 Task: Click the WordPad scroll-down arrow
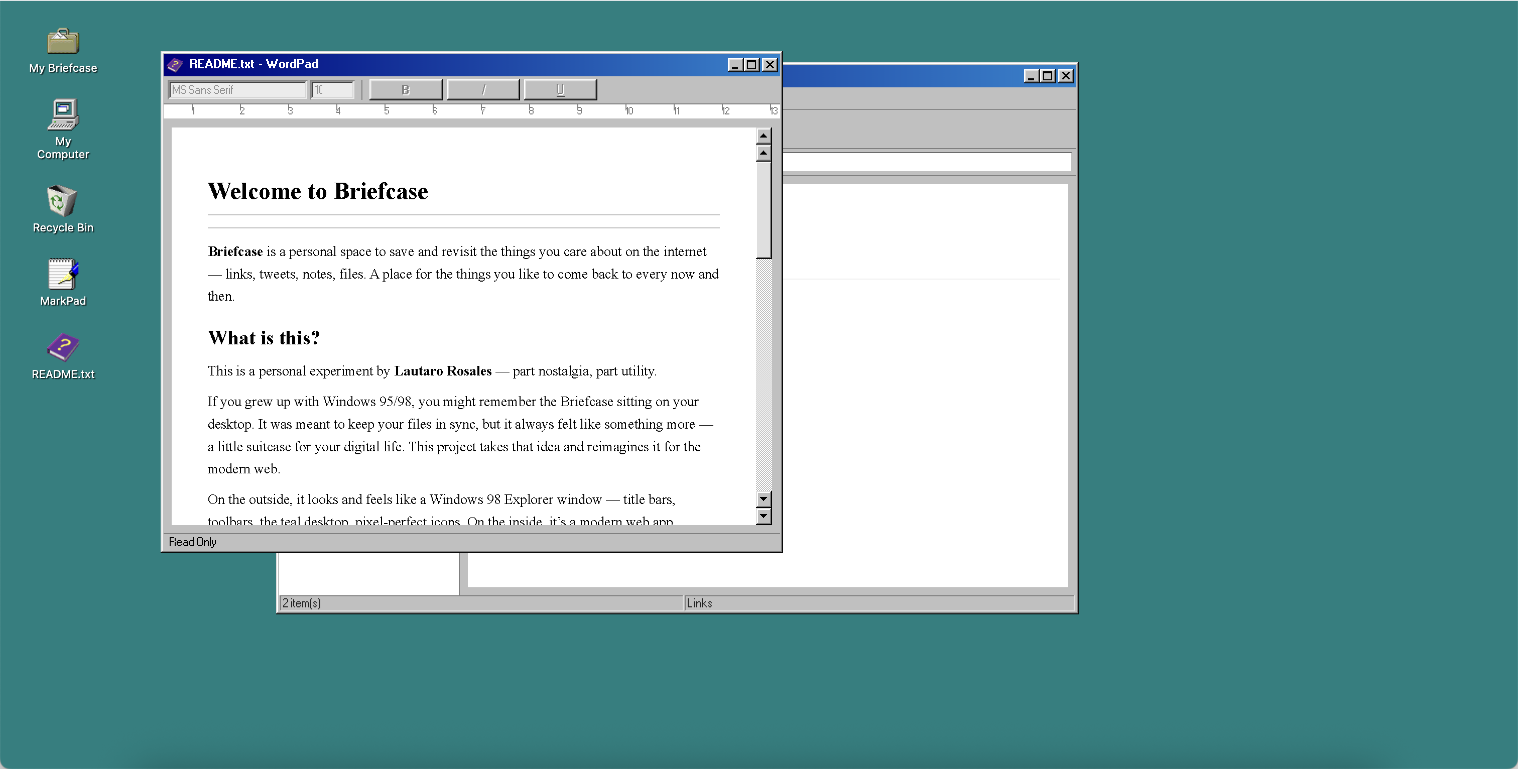click(765, 498)
